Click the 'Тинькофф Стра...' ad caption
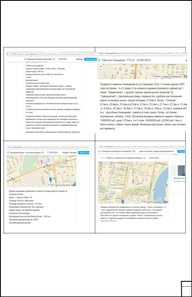Viewport: 192px width, 297px height. tap(179, 181)
